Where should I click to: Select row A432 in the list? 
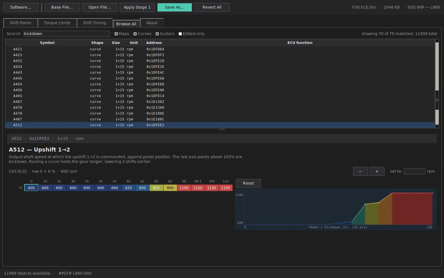220,61
